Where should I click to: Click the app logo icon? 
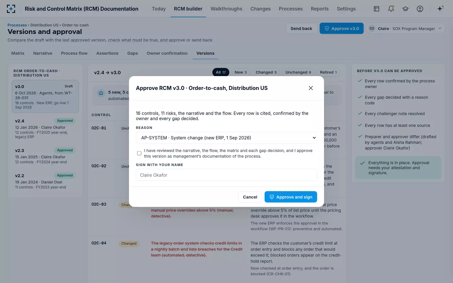(11, 9)
